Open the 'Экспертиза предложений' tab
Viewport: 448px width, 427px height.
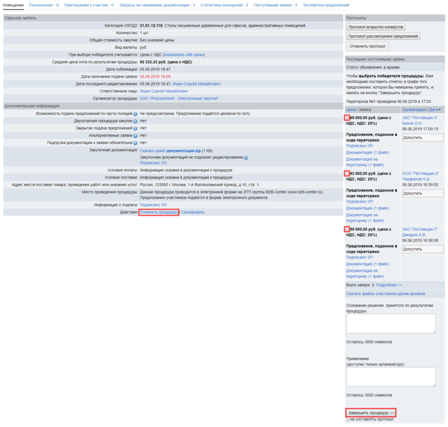326,4
